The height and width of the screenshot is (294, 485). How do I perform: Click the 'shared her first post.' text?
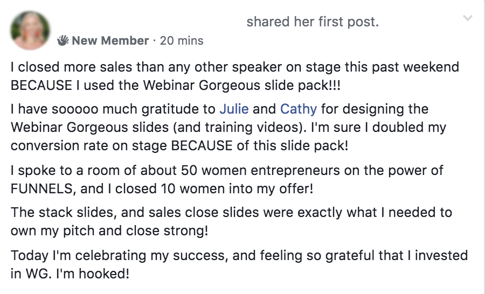pos(313,22)
